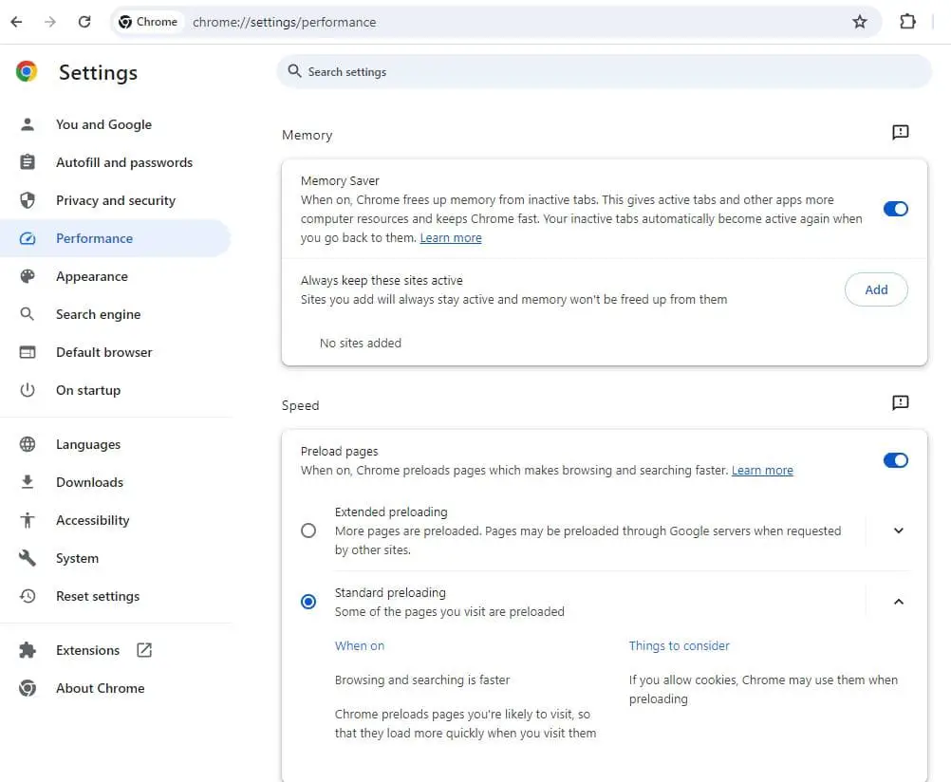951x782 pixels.
Task: Click the System wrench icon
Action: click(x=28, y=557)
